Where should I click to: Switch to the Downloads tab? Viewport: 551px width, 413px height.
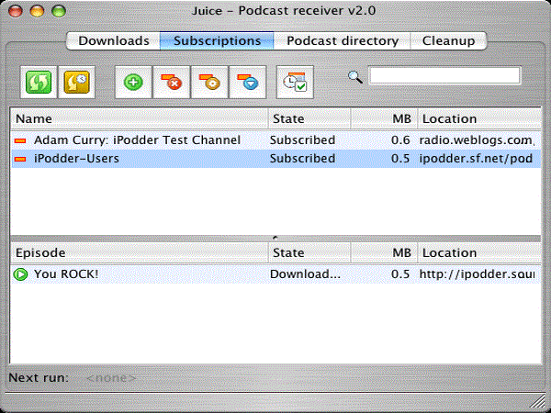(x=114, y=40)
